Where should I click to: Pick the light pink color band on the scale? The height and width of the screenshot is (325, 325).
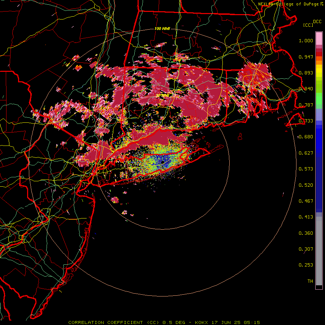pos(319,39)
